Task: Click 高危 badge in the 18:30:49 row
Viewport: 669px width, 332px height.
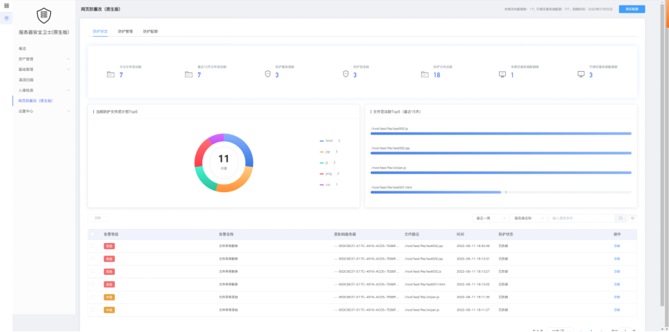Action: [x=109, y=246]
